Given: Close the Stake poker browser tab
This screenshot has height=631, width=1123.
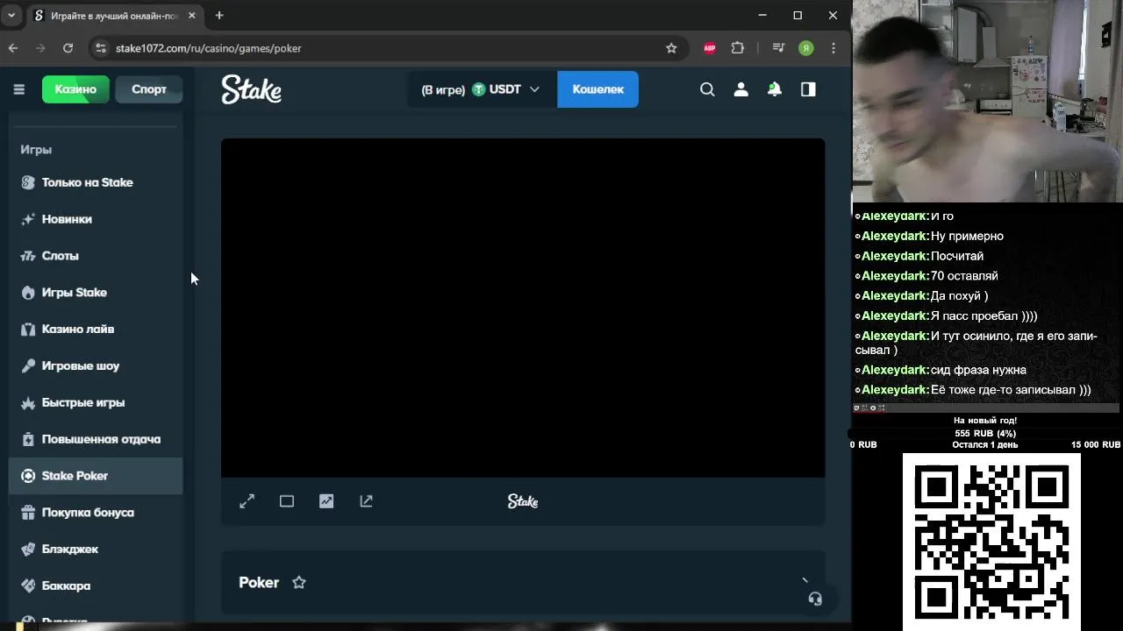Looking at the screenshot, I should (191, 16).
